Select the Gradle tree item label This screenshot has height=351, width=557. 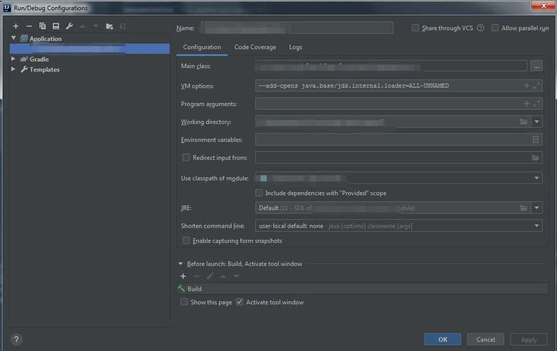(39, 59)
